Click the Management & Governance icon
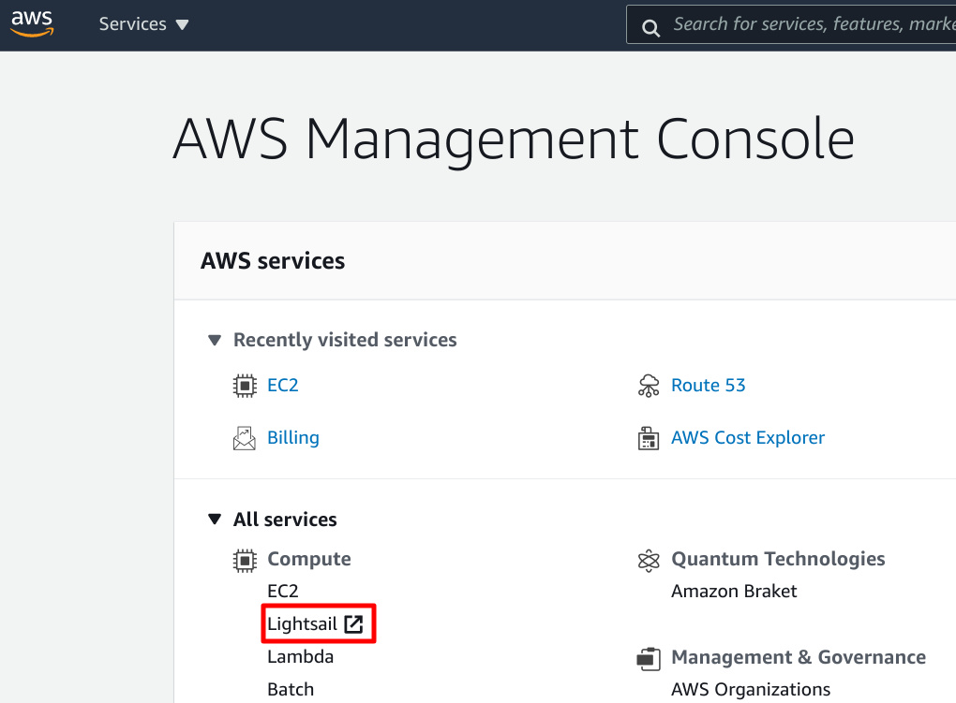 (649, 658)
